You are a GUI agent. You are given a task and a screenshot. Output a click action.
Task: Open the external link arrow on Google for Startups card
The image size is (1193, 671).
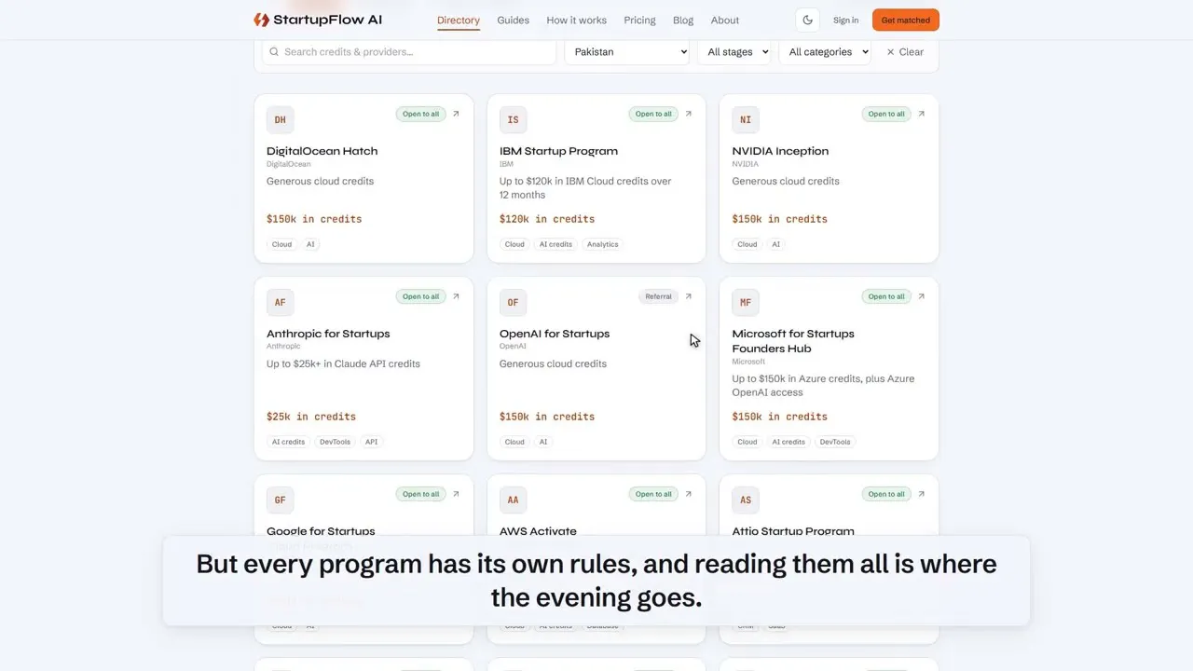coord(456,494)
